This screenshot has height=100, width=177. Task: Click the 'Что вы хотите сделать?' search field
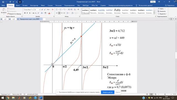coord(145,6)
